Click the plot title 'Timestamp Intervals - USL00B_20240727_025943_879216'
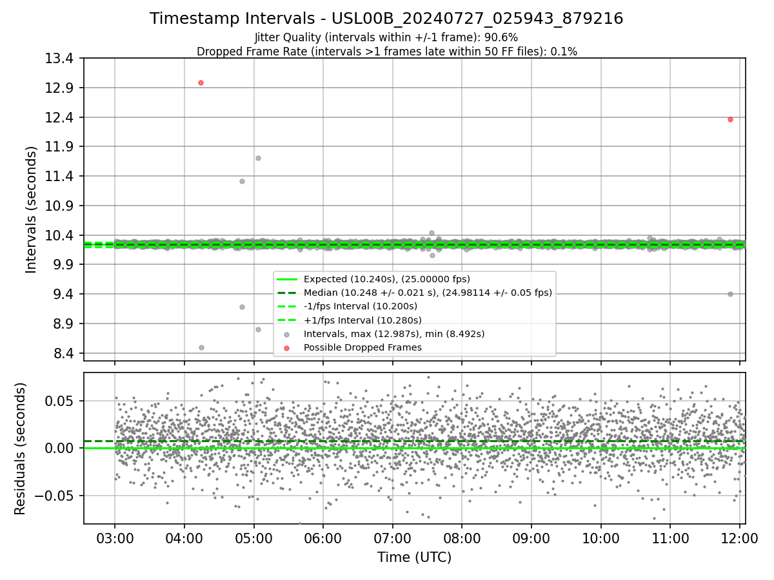774x580 pixels. click(x=386, y=19)
